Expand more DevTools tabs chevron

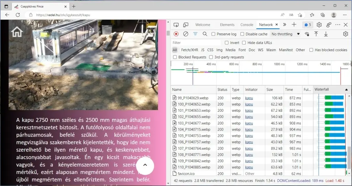point(285,25)
